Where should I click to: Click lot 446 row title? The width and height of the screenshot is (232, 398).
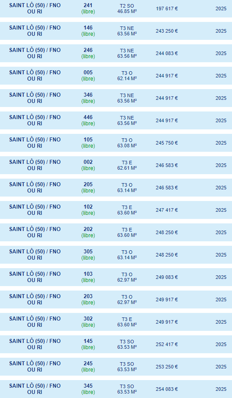click(35, 120)
